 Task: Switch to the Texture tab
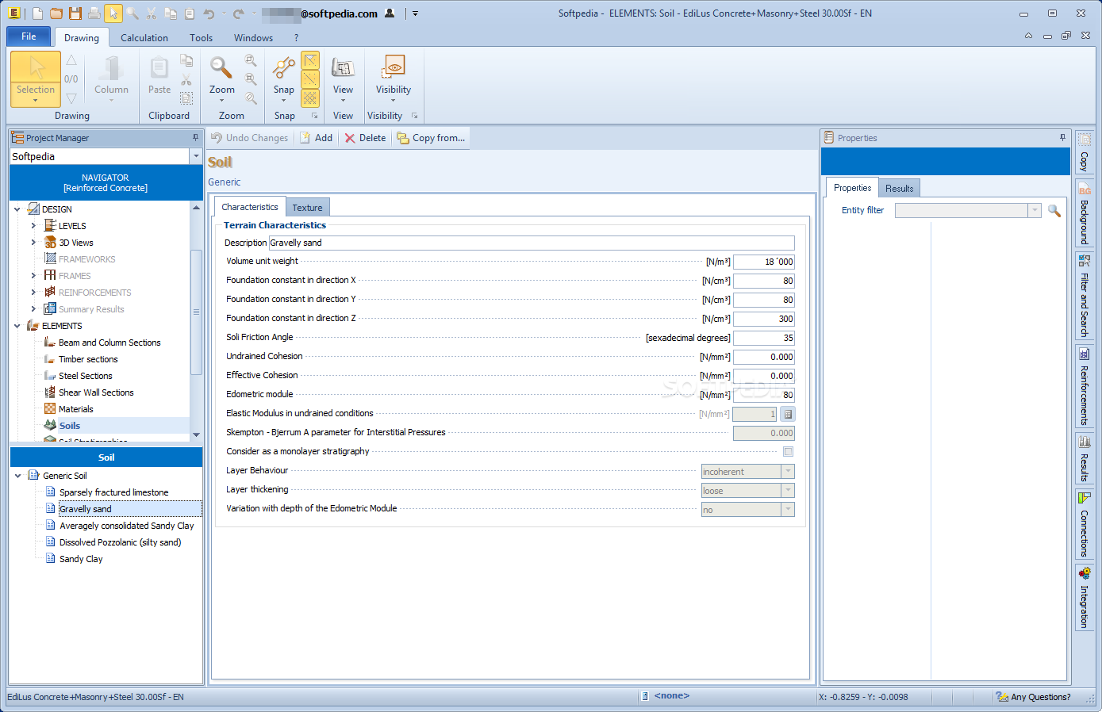coord(307,208)
